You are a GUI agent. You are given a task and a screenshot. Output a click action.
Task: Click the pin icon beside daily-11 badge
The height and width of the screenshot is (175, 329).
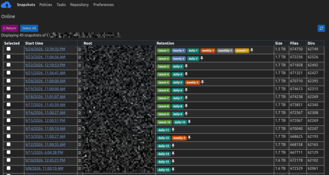[173, 130]
